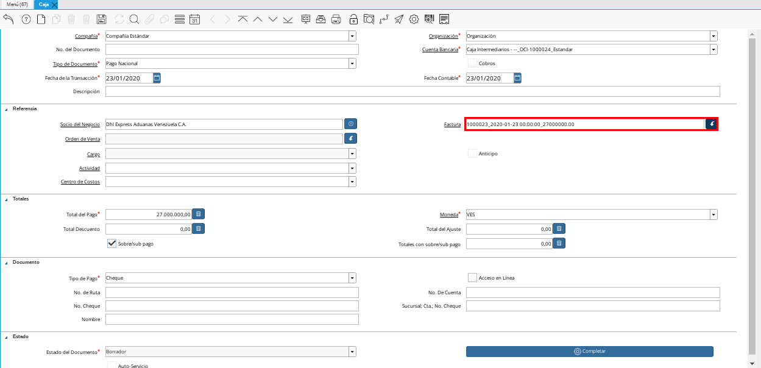
Task: Open search with magnifying glass icon
Action: click(134, 19)
